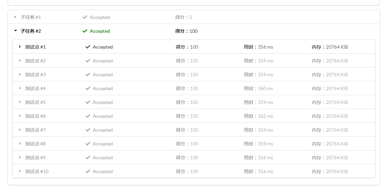The image size is (389, 192).
Task: Collapse subtask #2 disclosure arrow
Action: pyautogui.click(x=15, y=31)
